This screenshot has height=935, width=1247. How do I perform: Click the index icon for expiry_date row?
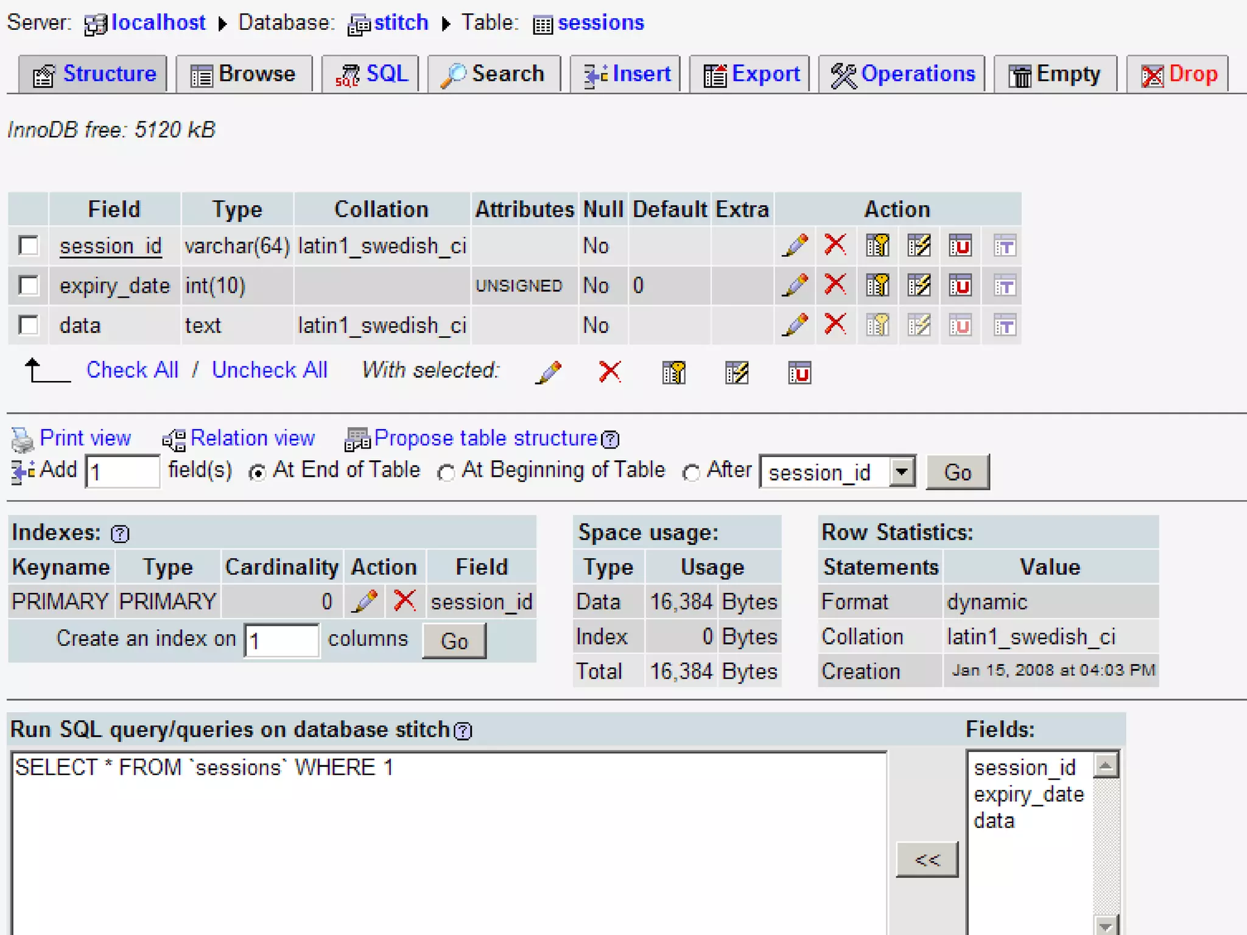point(918,285)
